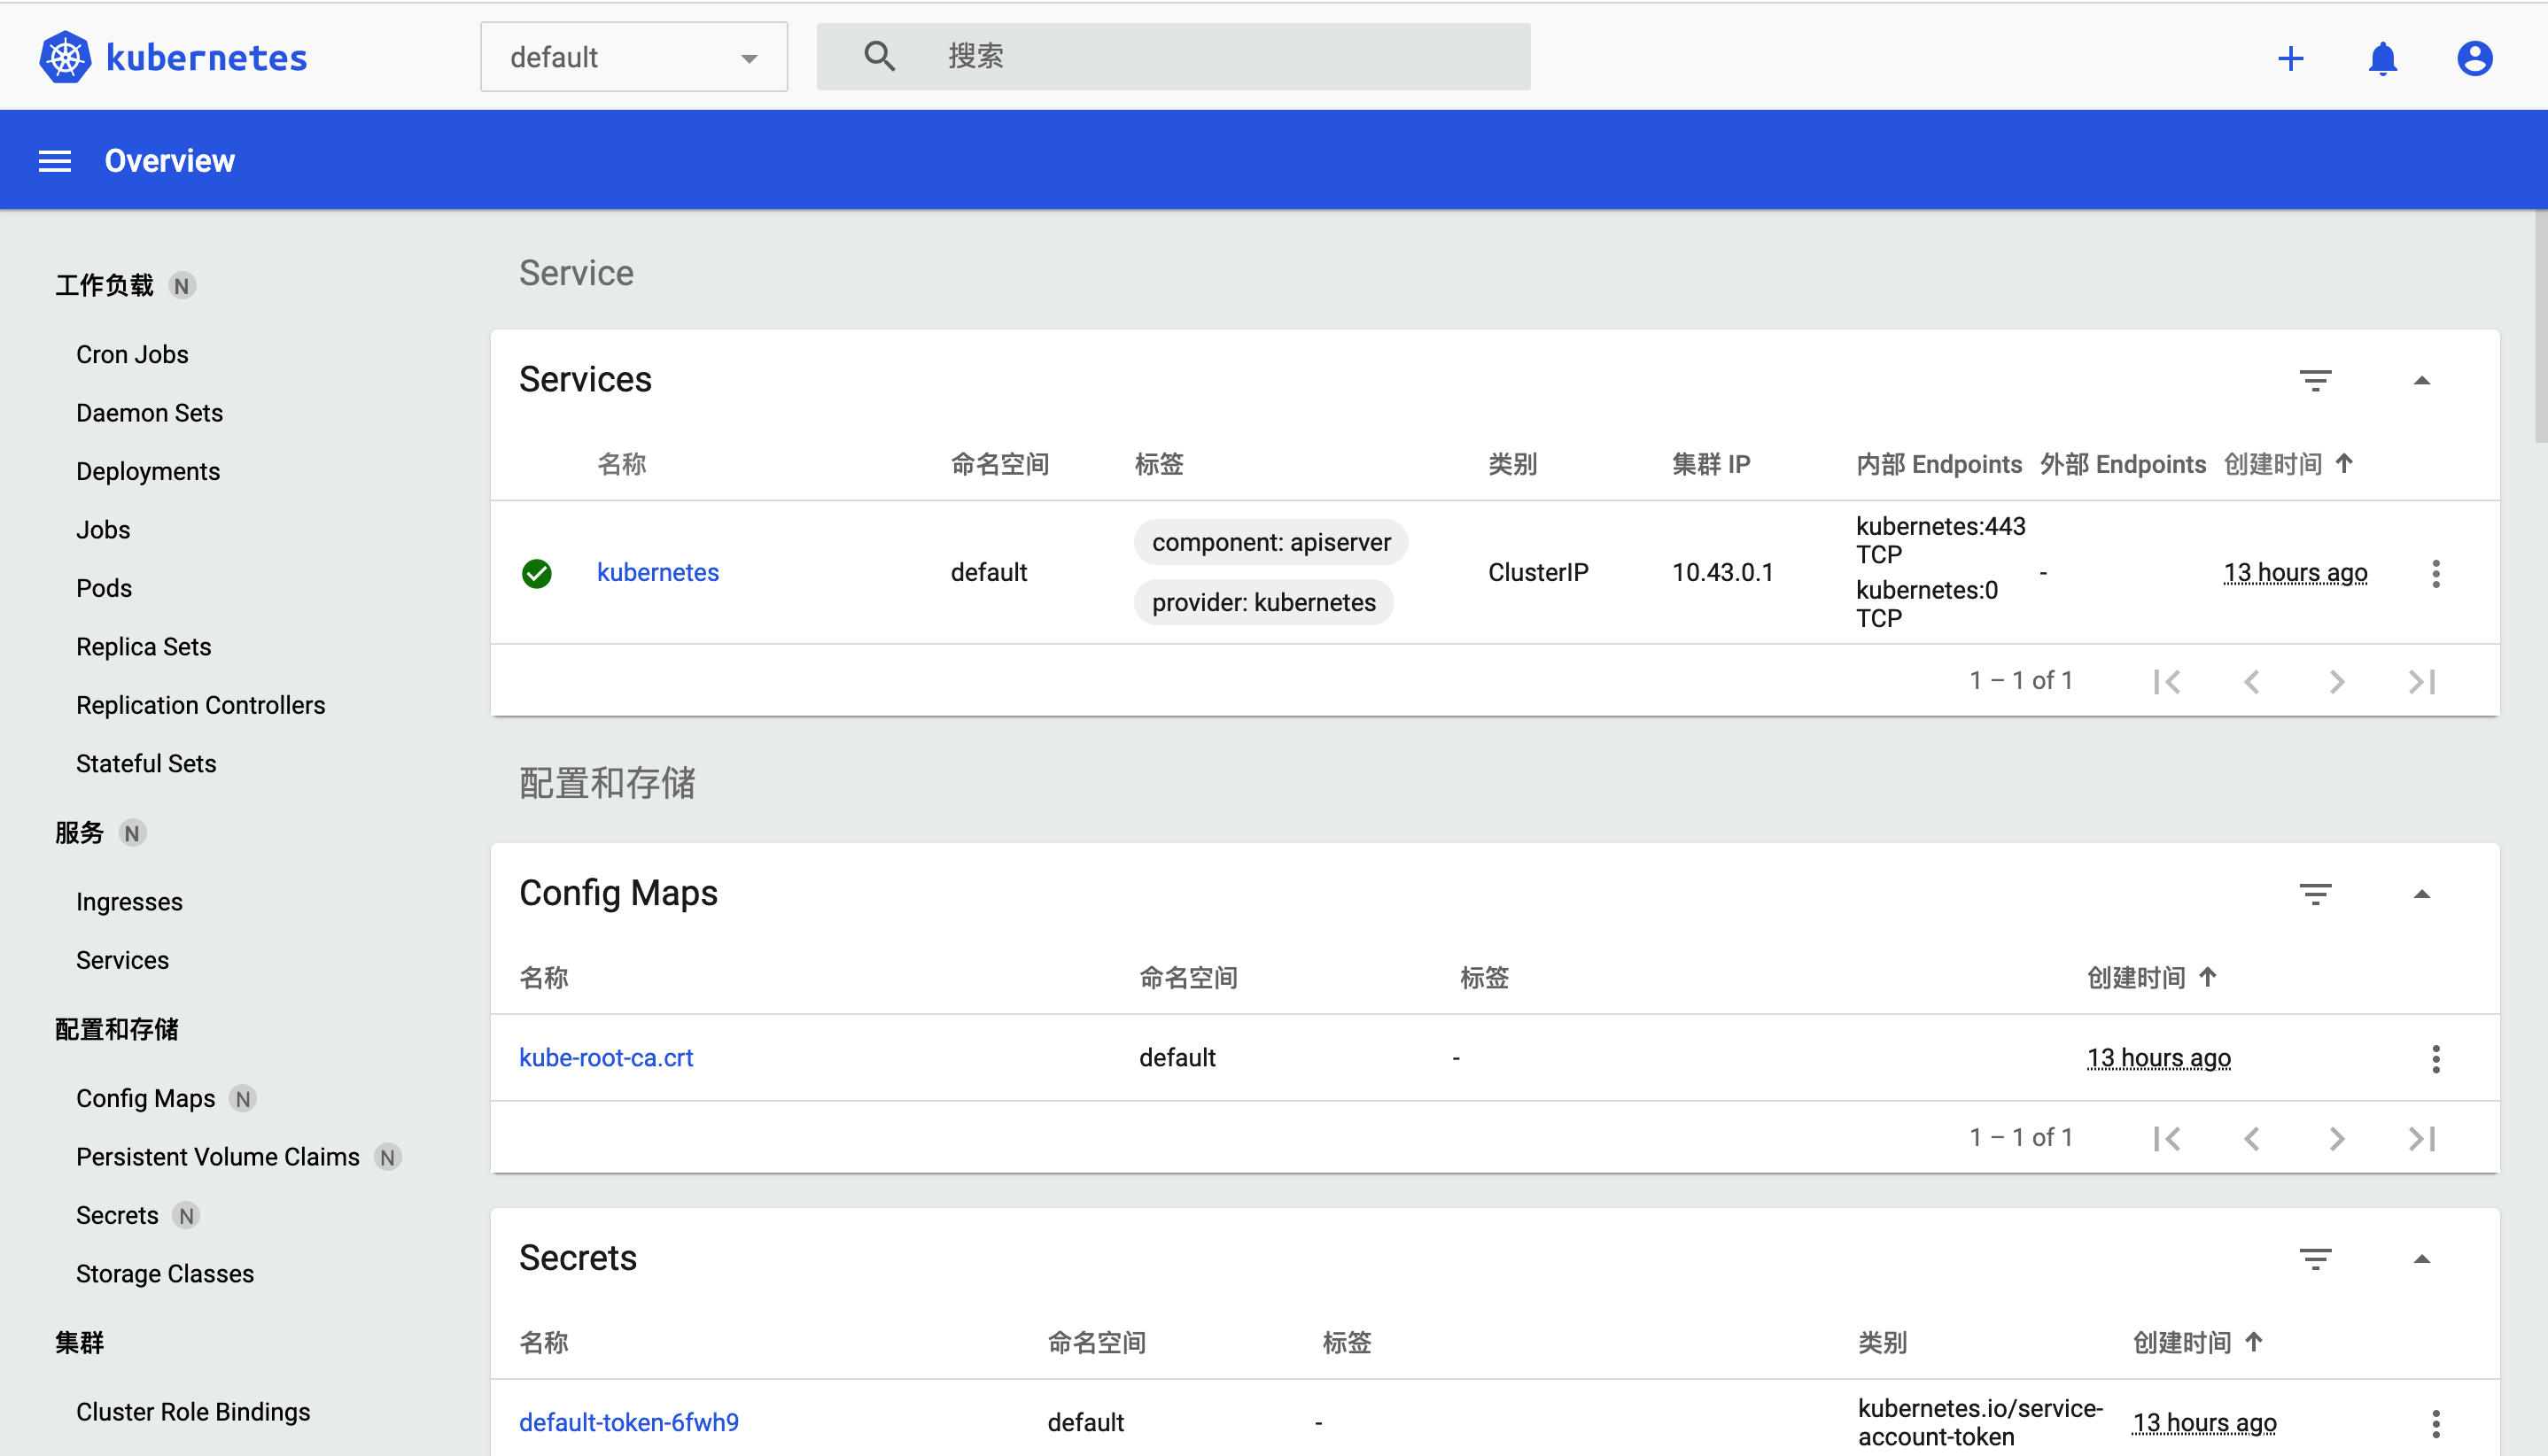Filter the Services table
Image resolution: width=2548 pixels, height=1456 pixels.
point(2314,380)
